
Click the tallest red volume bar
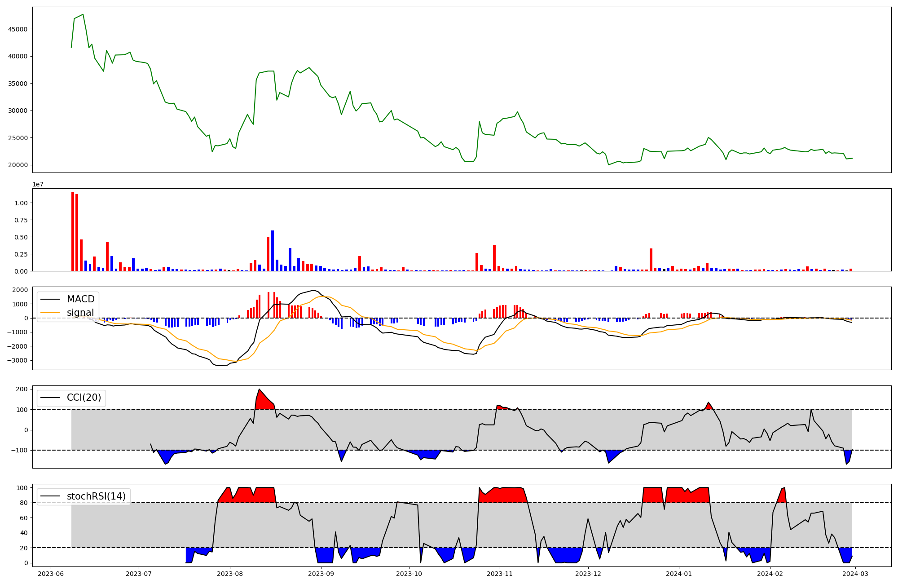pos(73,231)
